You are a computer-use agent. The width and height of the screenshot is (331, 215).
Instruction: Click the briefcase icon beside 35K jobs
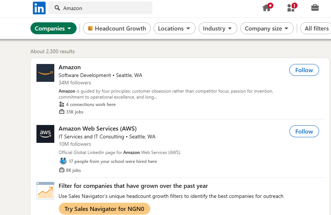click(x=62, y=112)
